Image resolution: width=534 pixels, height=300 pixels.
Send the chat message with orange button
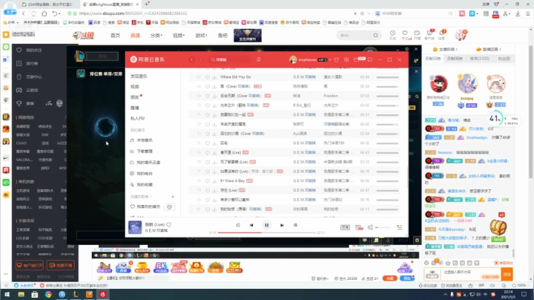coord(507,274)
